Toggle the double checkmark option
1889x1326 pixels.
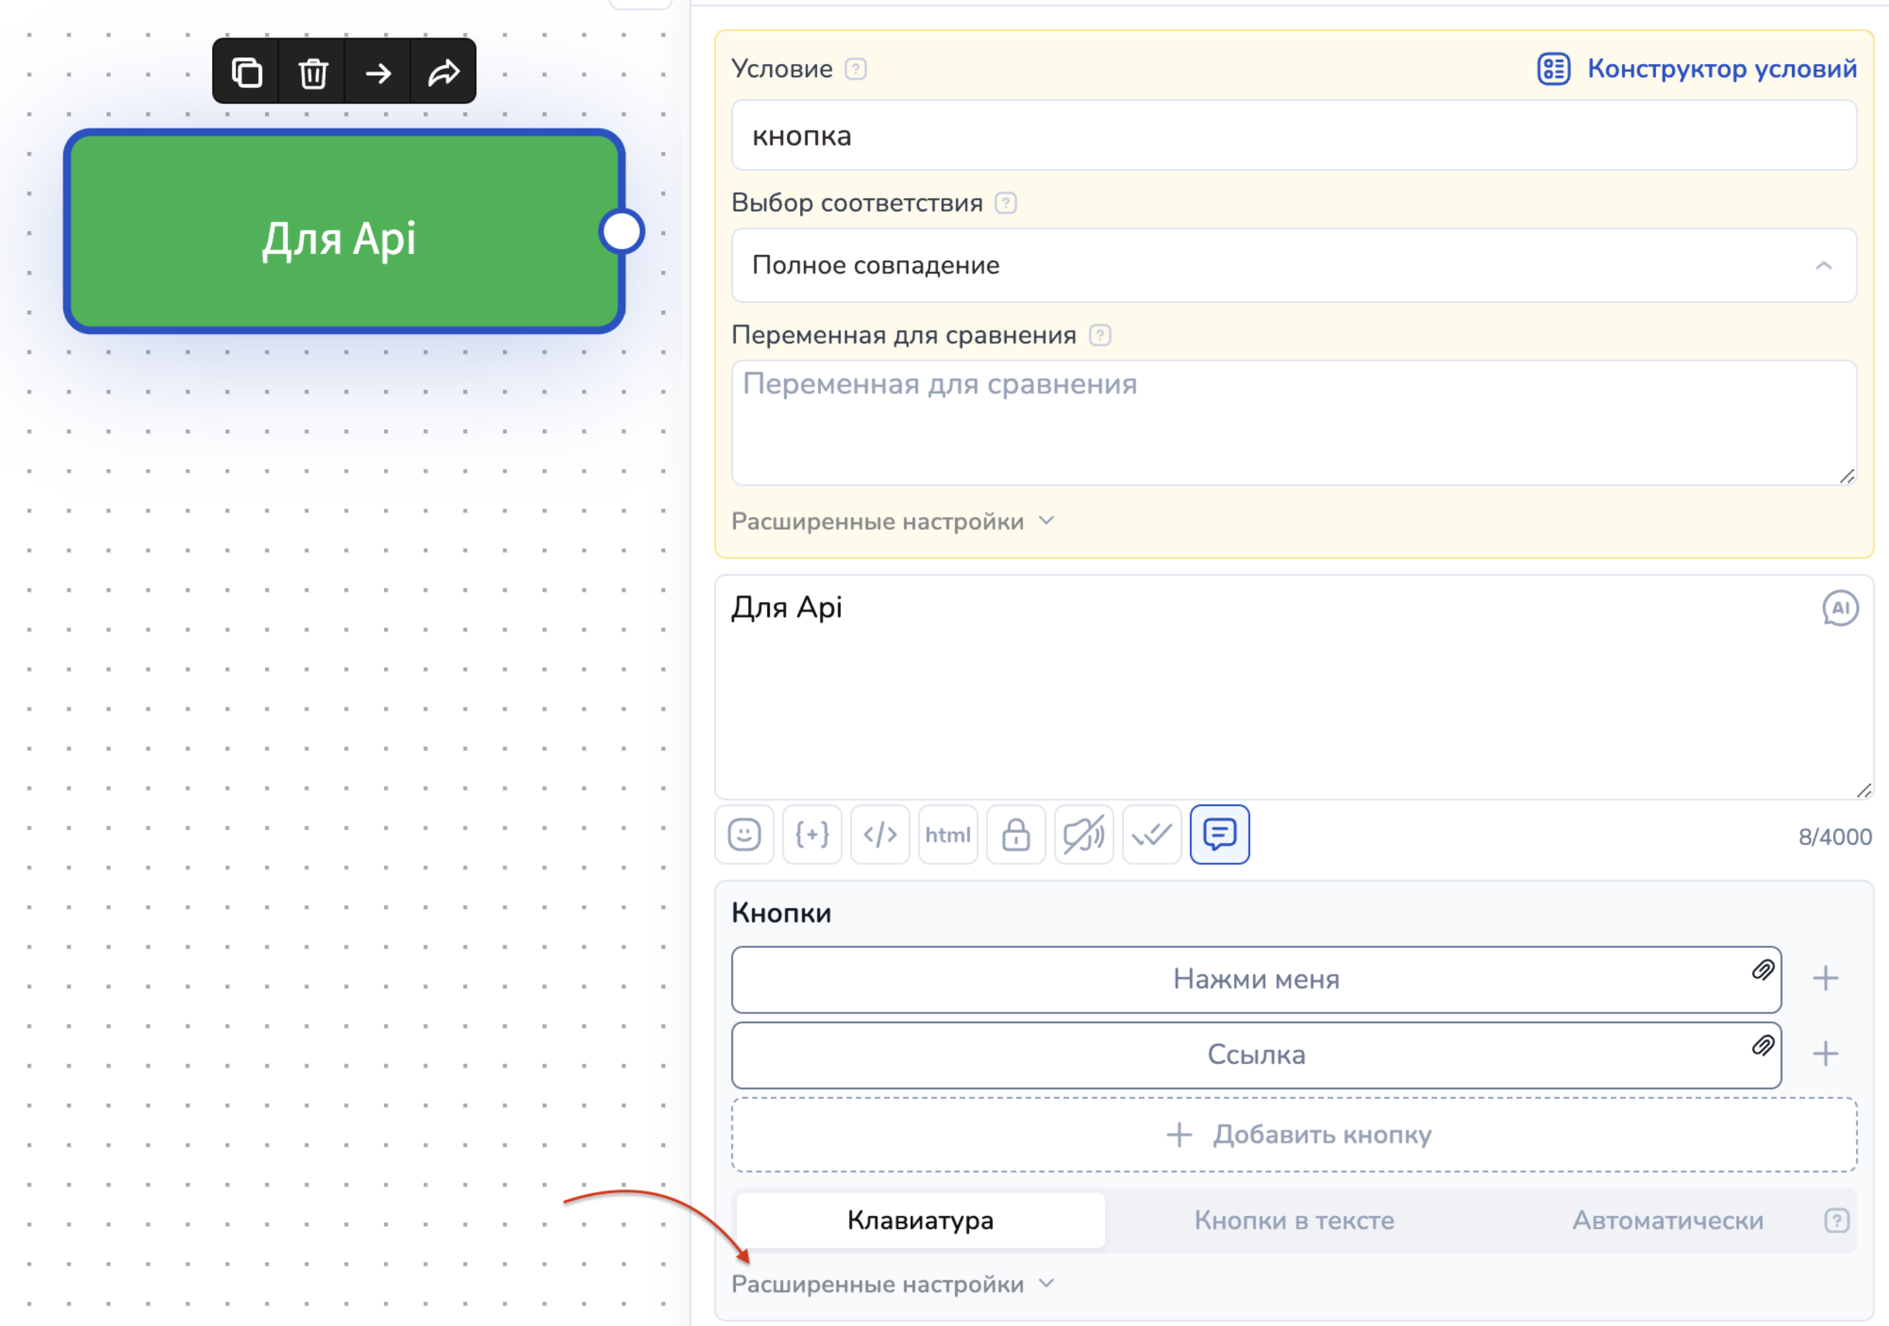pyautogui.click(x=1151, y=835)
